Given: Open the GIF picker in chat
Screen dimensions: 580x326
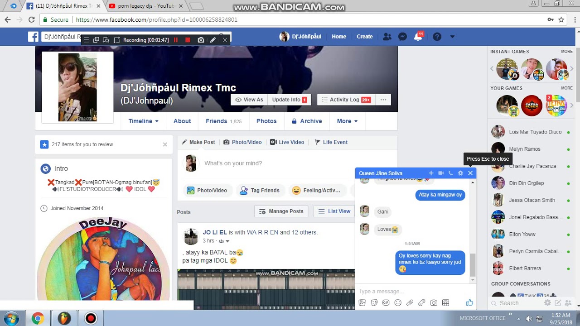Looking at the screenshot, I should click(x=386, y=302).
